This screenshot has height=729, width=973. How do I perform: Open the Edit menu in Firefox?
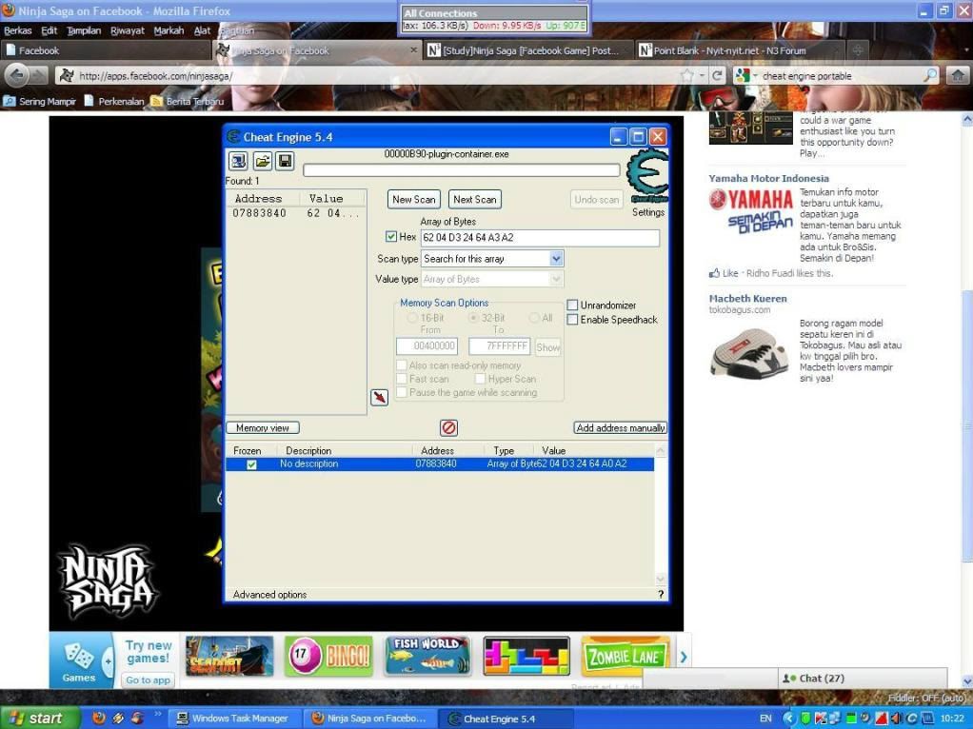click(49, 30)
